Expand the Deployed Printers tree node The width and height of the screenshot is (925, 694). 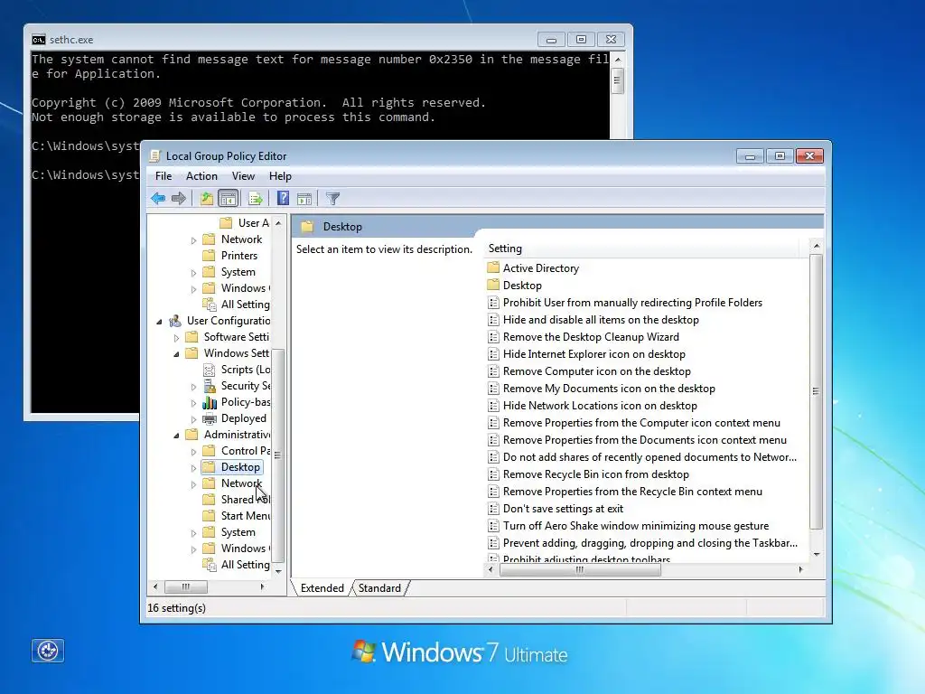pos(193,419)
